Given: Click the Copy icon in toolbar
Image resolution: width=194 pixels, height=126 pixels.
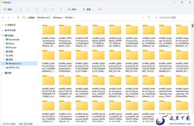Looking at the screenshot, I should 29,9.
